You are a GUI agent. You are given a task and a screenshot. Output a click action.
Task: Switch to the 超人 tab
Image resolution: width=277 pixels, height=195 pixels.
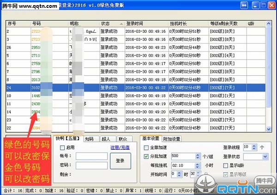(106, 138)
